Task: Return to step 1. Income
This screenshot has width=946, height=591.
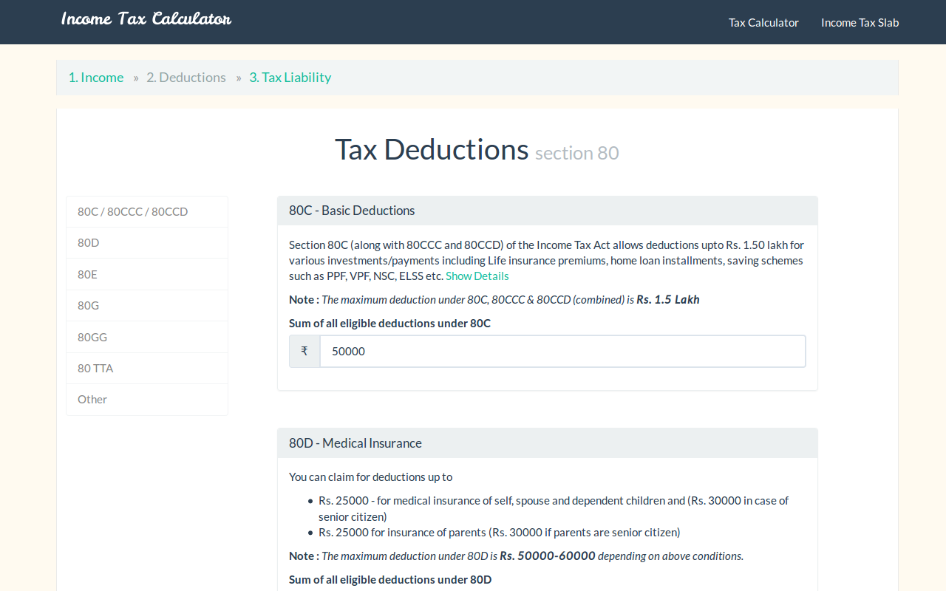Action: (96, 78)
